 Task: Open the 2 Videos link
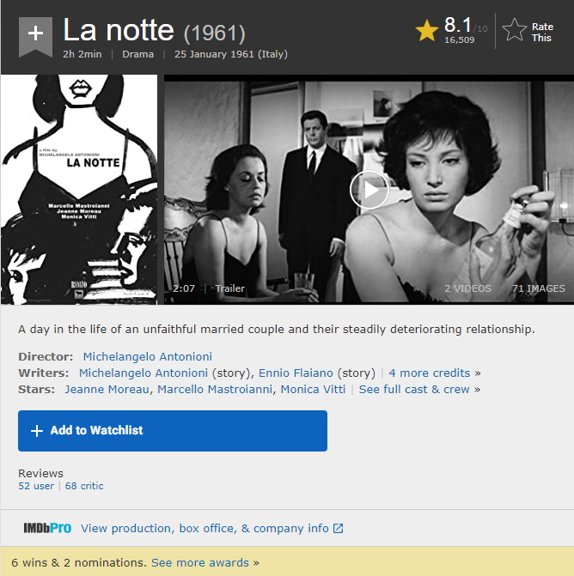point(467,288)
